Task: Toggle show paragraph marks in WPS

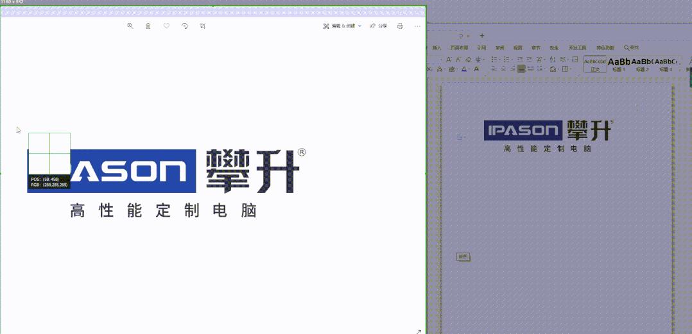Action: coord(563,60)
